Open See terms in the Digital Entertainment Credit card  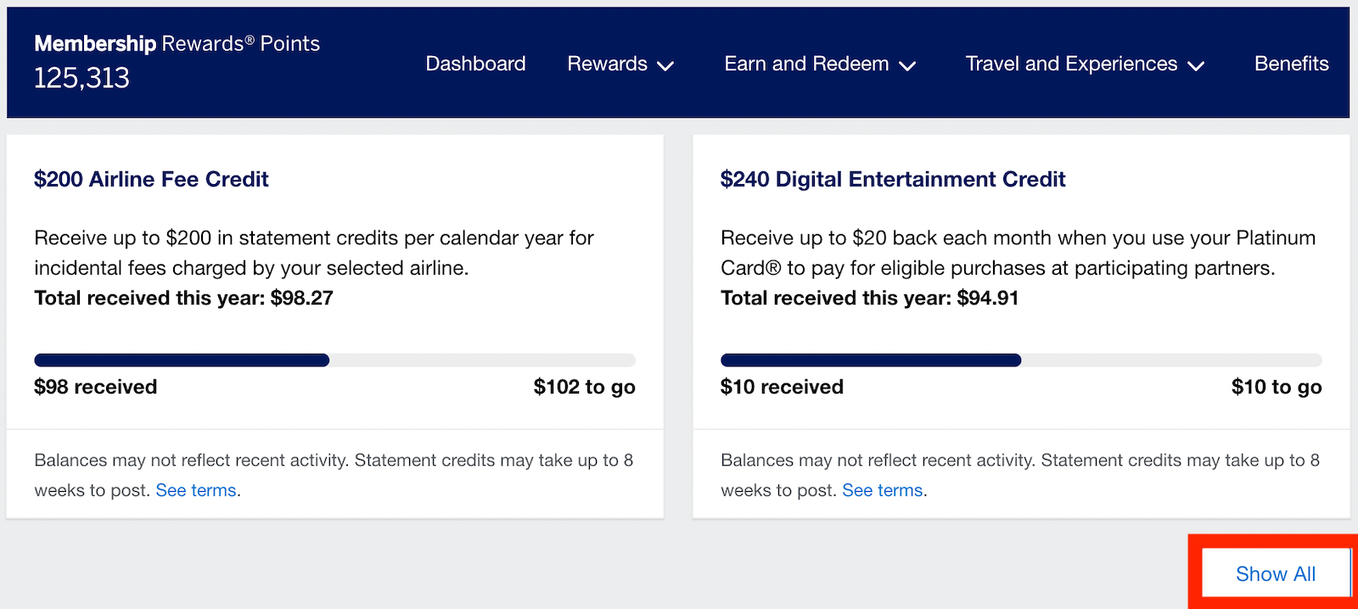click(x=882, y=490)
